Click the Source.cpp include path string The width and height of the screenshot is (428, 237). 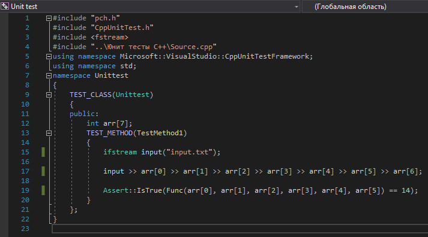coord(154,47)
